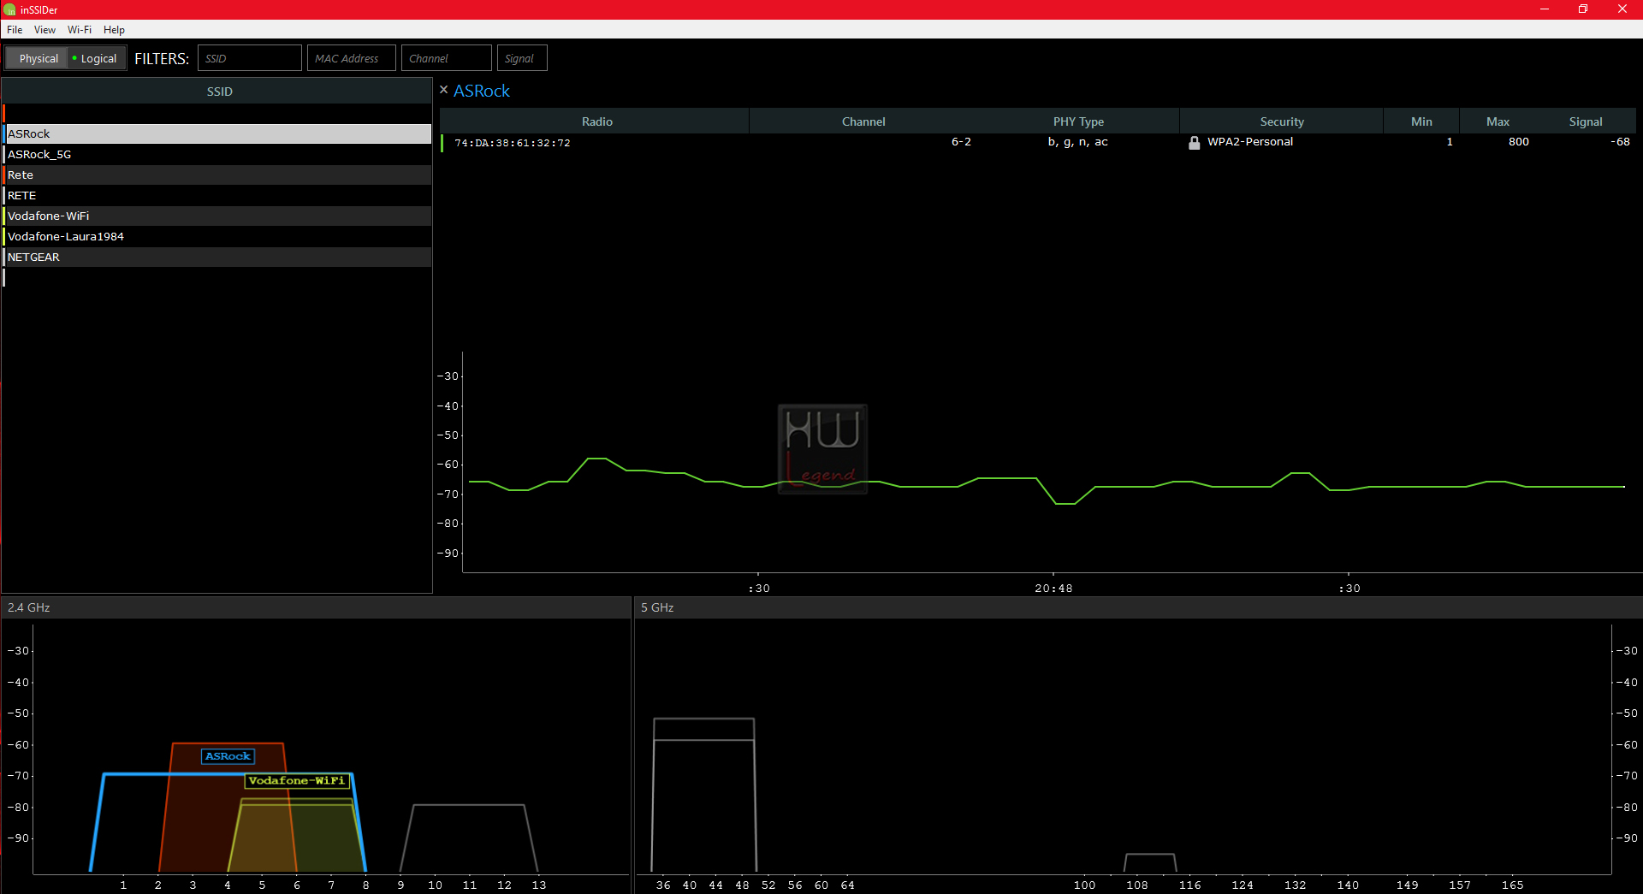The image size is (1643, 894).
Task: Open the View menu
Action: [x=44, y=29]
